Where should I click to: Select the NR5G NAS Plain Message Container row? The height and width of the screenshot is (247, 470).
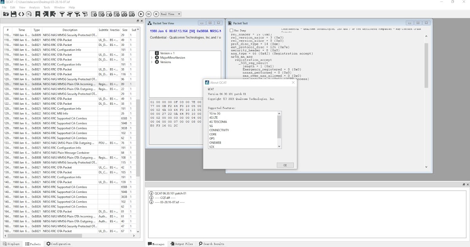(70, 153)
